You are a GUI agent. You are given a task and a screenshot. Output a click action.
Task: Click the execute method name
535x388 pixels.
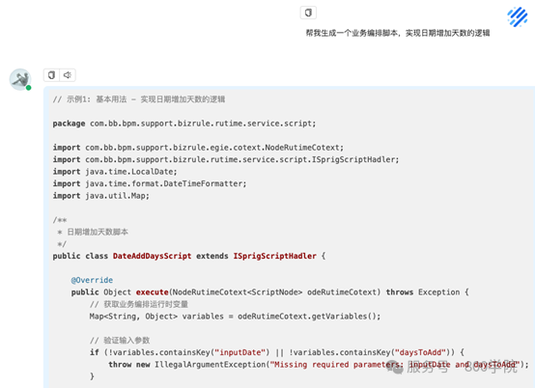pos(153,292)
